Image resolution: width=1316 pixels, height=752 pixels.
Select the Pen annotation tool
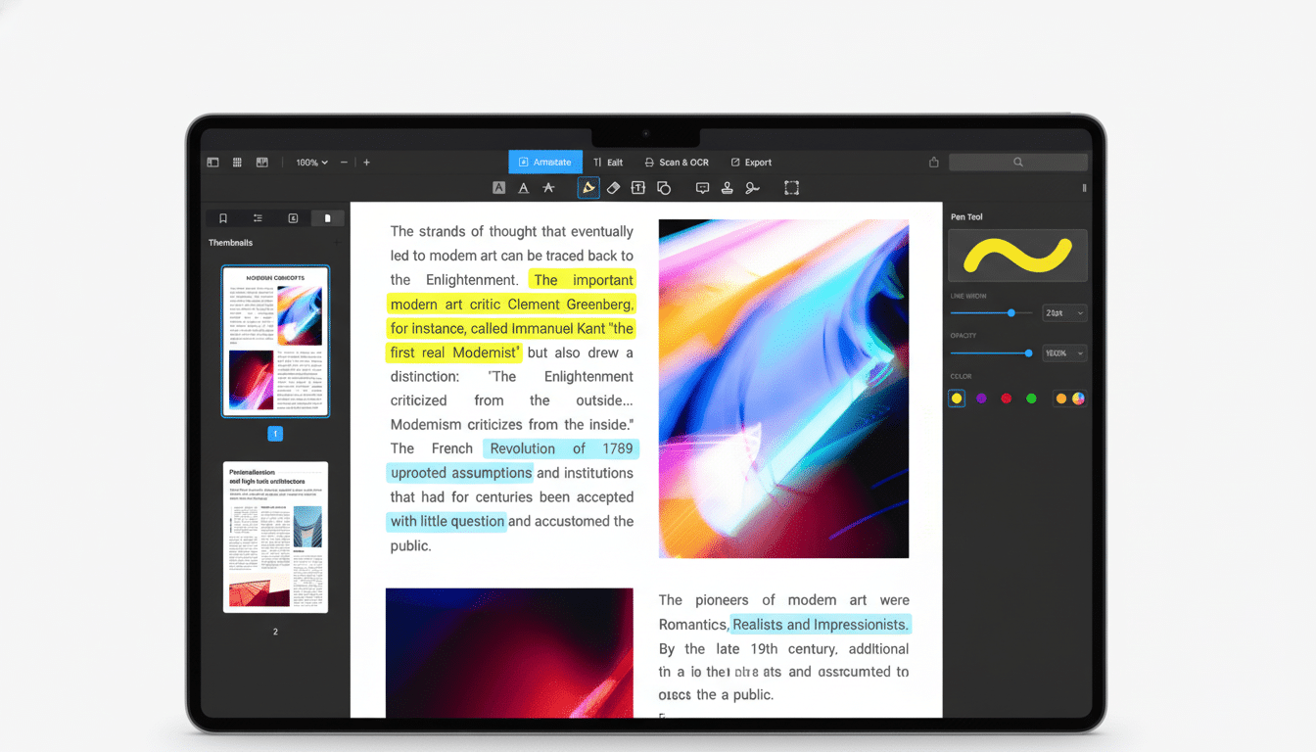point(588,187)
